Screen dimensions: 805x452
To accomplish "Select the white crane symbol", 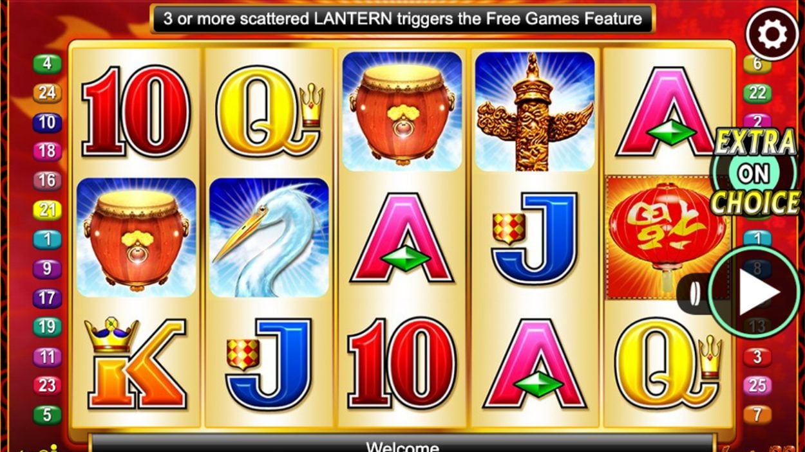I will click(x=269, y=237).
